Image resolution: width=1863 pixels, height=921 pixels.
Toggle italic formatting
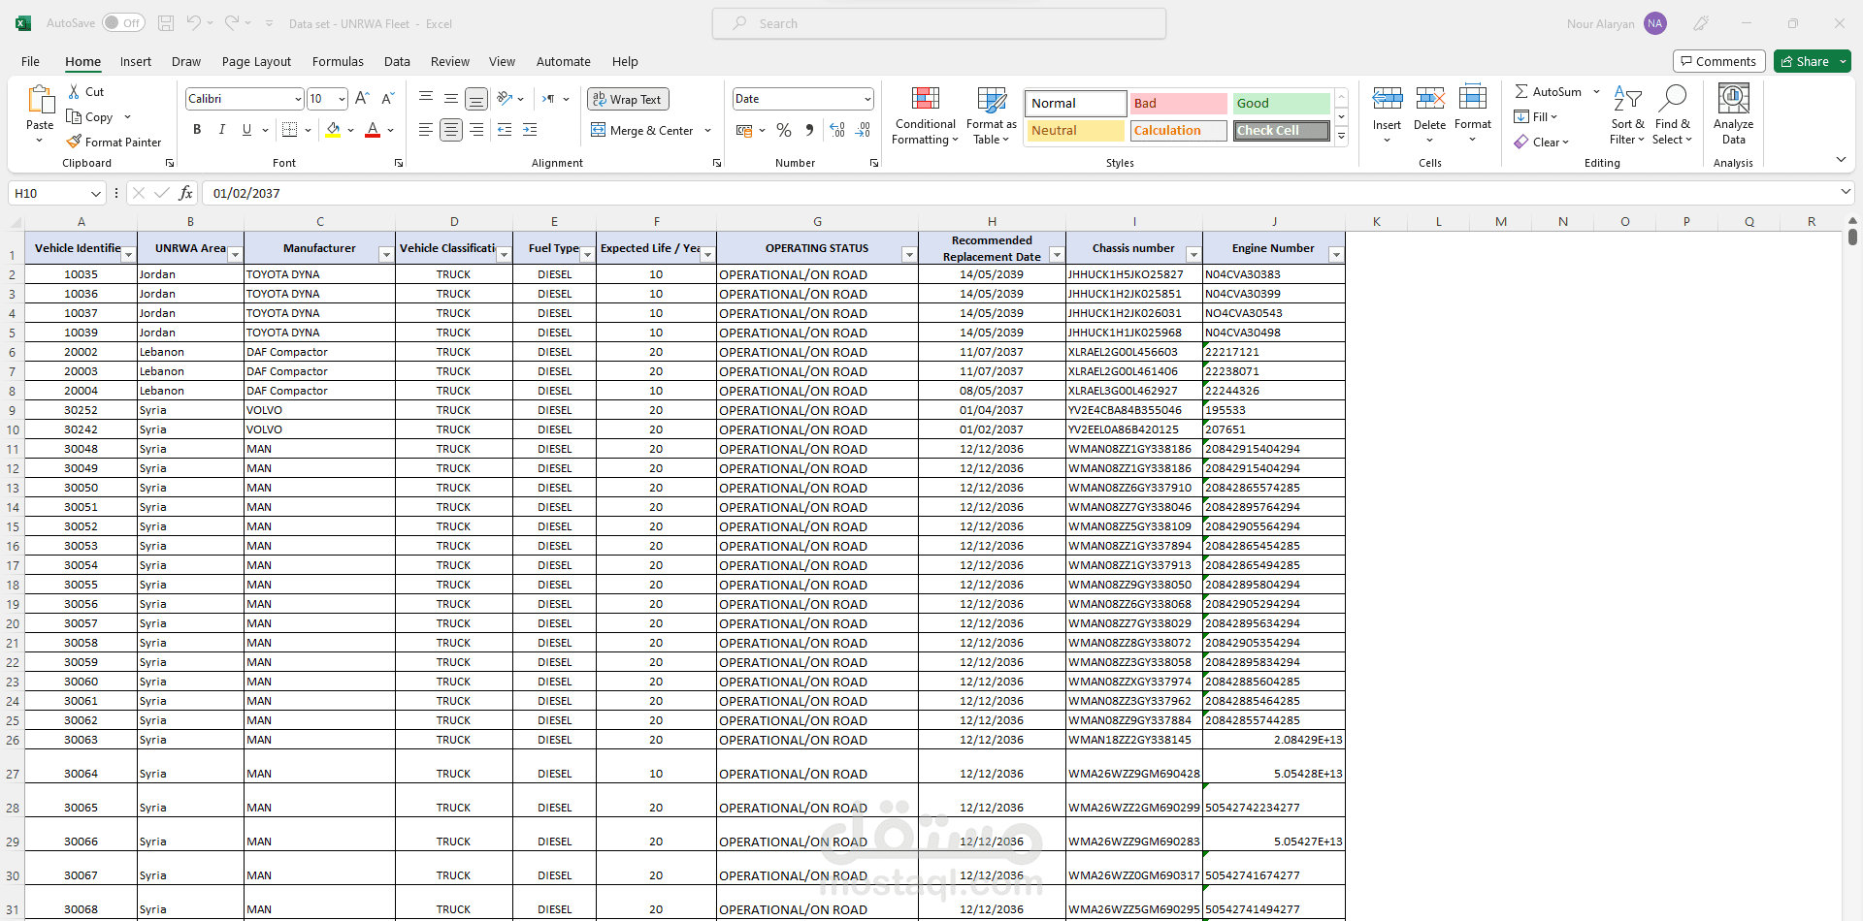[221, 128]
